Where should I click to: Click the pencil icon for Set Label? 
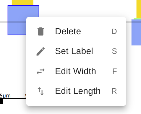tap(40, 51)
